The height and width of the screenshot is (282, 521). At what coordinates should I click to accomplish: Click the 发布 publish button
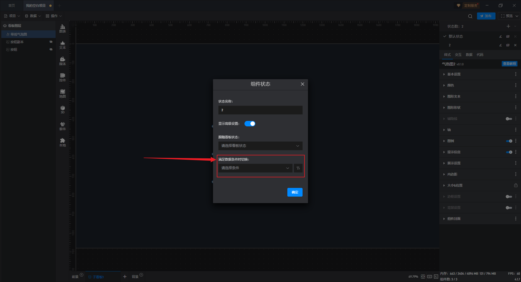(x=486, y=16)
